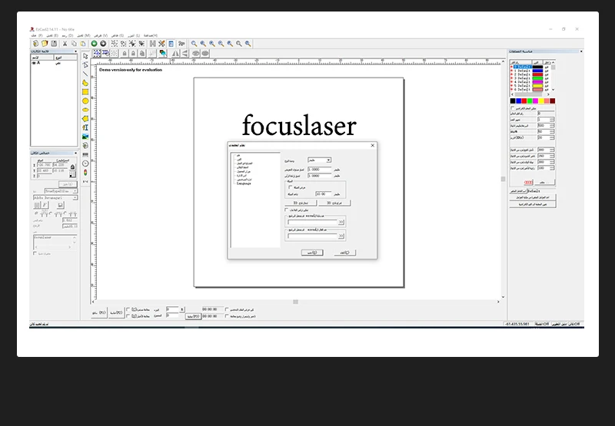615x426 pixels.
Task: Select the Bitmap image tool
Action: (x=85, y=137)
